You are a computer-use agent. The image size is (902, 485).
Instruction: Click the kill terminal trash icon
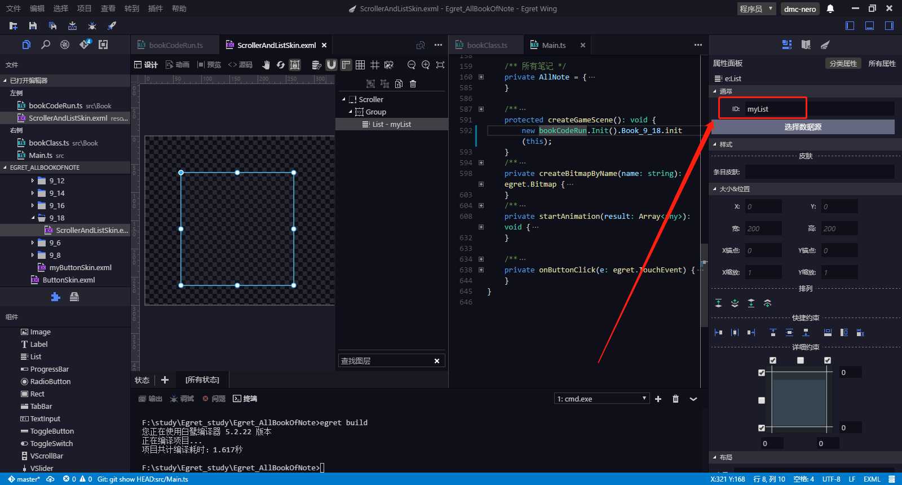pos(675,399)
